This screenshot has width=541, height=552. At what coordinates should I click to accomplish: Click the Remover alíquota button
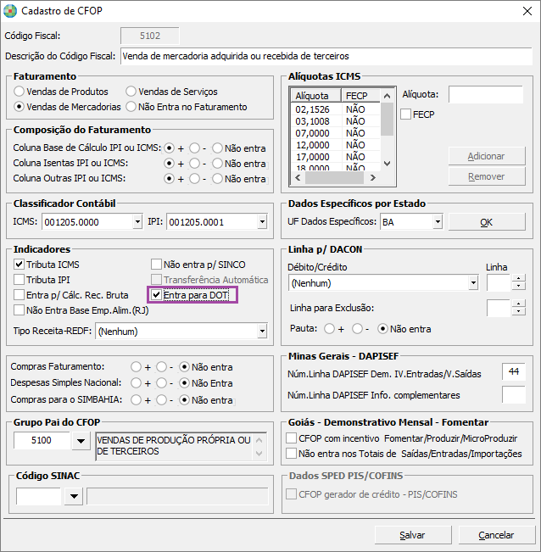point(487,176)
